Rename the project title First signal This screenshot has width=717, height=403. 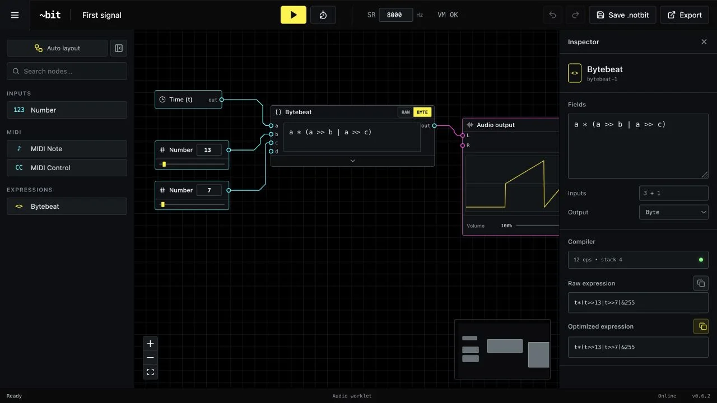[x=102, y=15]
